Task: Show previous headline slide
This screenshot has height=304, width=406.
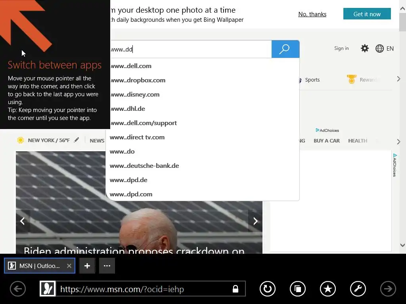Action: (x=23, y=221)
